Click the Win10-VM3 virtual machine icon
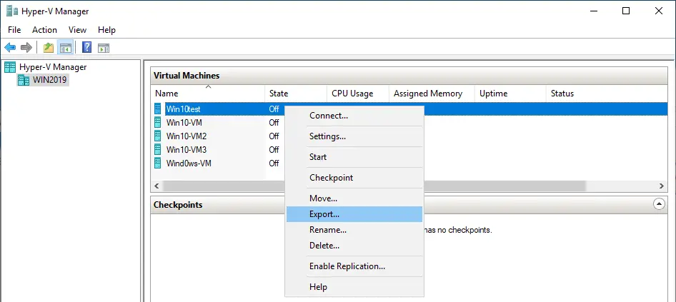This screenshot has width=676, height=302. click(158, 149)
